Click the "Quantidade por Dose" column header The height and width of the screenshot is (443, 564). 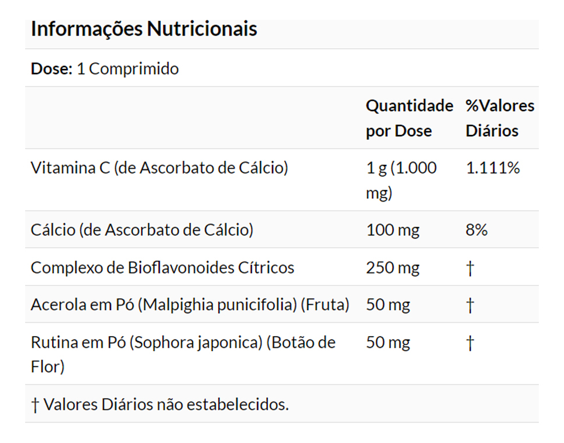coord(409,118)
